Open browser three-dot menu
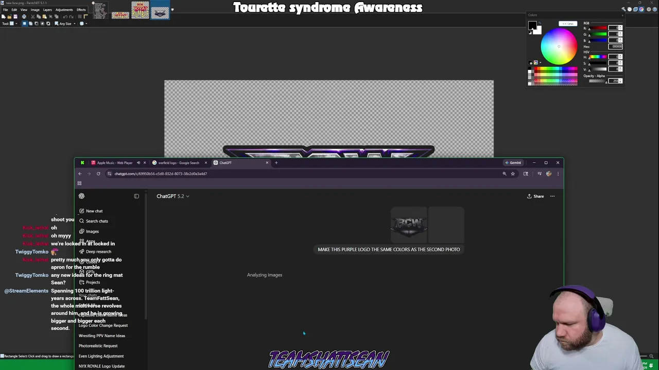 click(558, 174)
